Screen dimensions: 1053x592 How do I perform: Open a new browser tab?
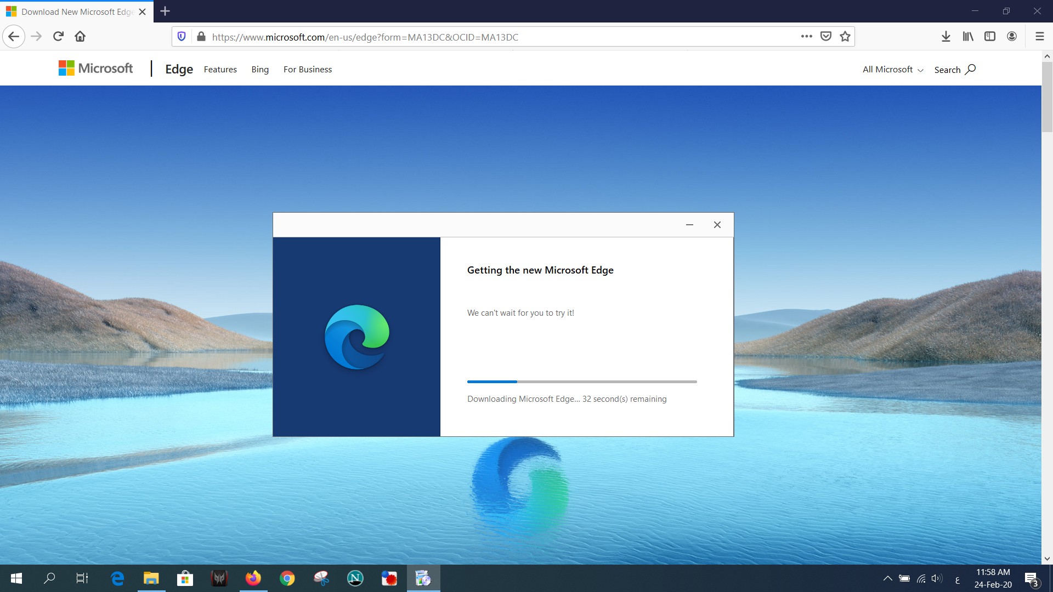pos(165,11)
